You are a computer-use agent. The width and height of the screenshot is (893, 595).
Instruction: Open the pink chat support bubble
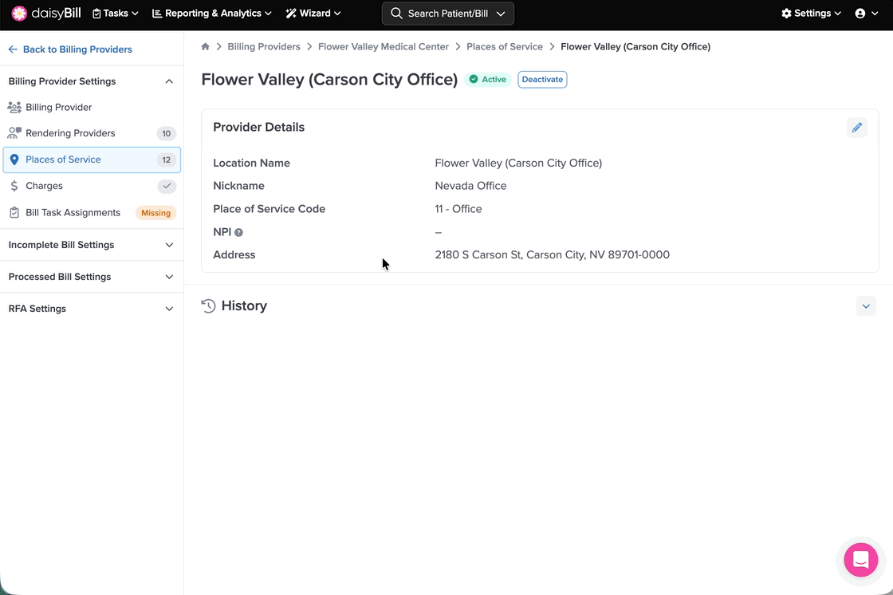[861, 560]
